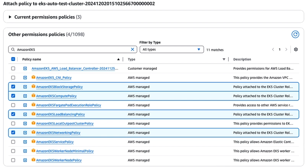Click the orange AmazonEKSComputePolicy policy icon

point(33,96)
